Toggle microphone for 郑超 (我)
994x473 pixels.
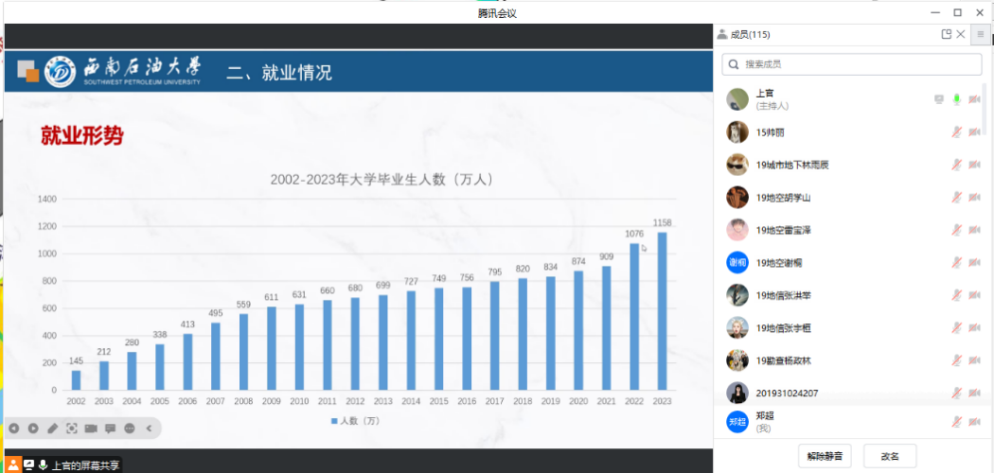click(957, 421)
